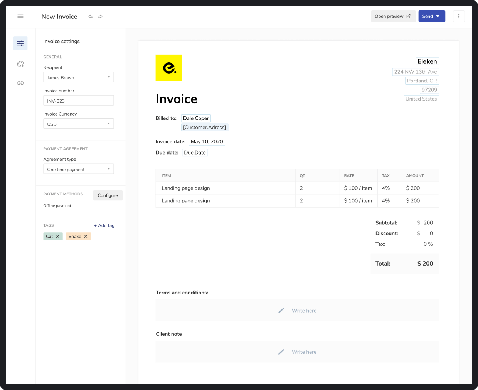Screen dimensions: 478x390
Task: Remove the Cat tag
Action: (57, 237)
